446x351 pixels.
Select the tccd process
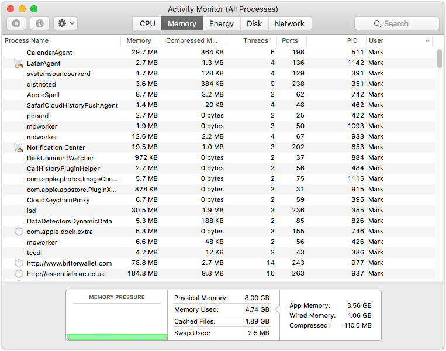pyautogui.click(x=219, y=253)
